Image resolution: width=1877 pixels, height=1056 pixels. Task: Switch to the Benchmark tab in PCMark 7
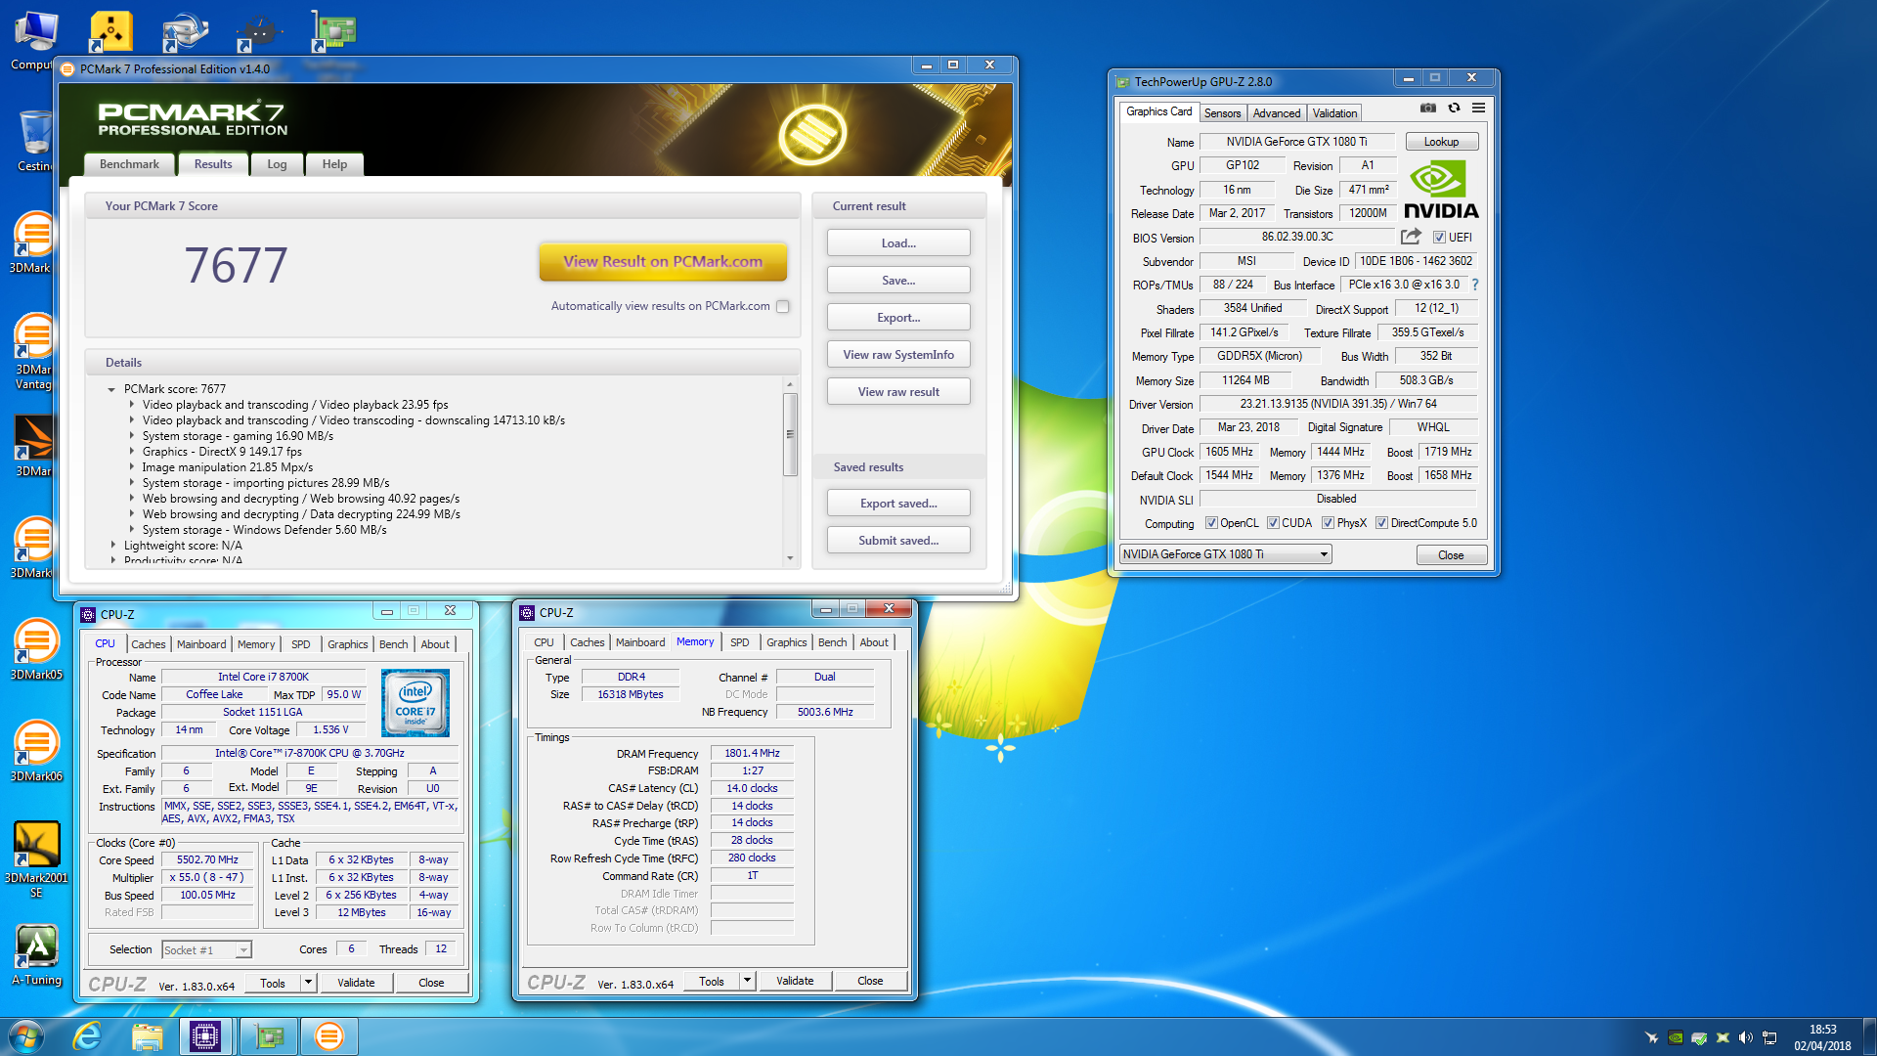click(x=129, y=164)
